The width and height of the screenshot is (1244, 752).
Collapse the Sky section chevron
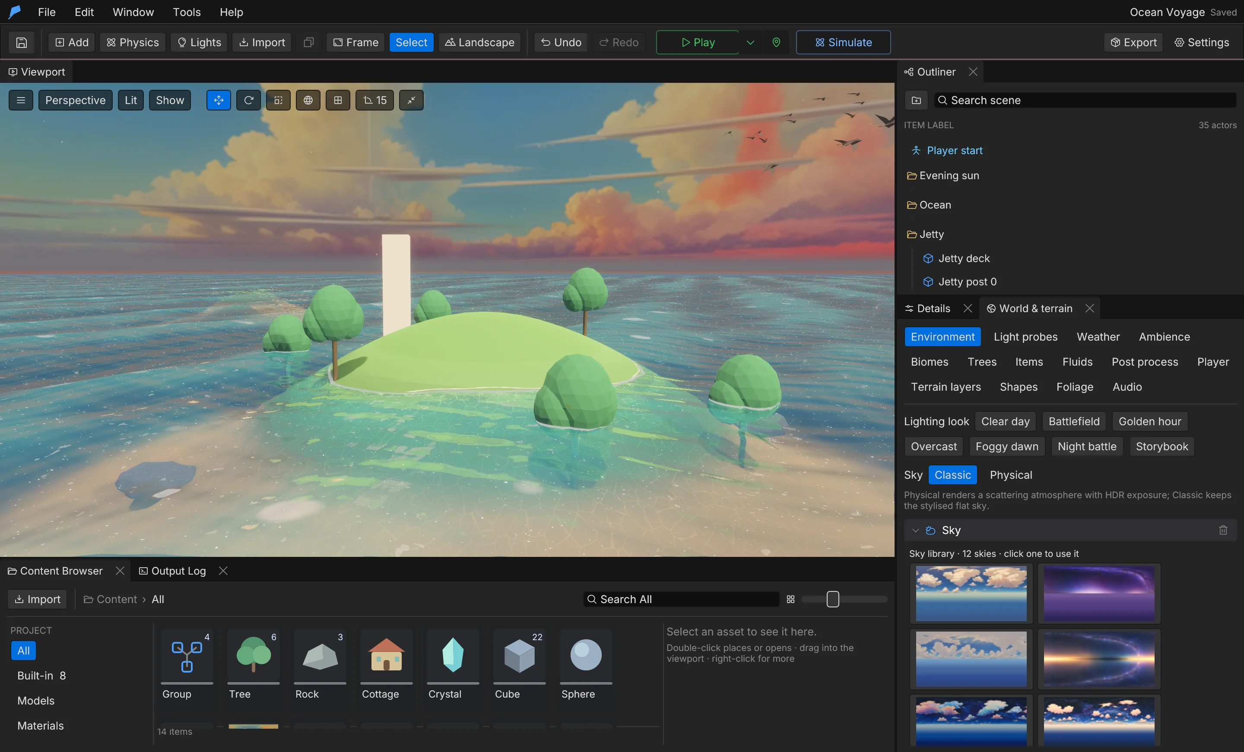coord(915,530)
